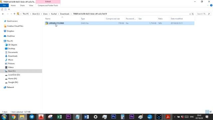Click Kushal in the address breadcrumb
This screenshot has width=213, height=120.
click(54, 14)
